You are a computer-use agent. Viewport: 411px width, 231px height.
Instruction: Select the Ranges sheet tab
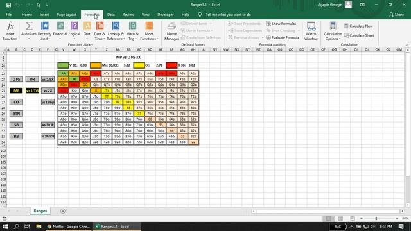(40, 211)
